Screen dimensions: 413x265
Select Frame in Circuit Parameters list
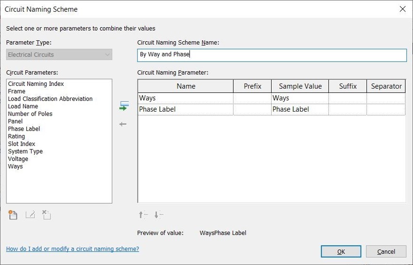17,91
